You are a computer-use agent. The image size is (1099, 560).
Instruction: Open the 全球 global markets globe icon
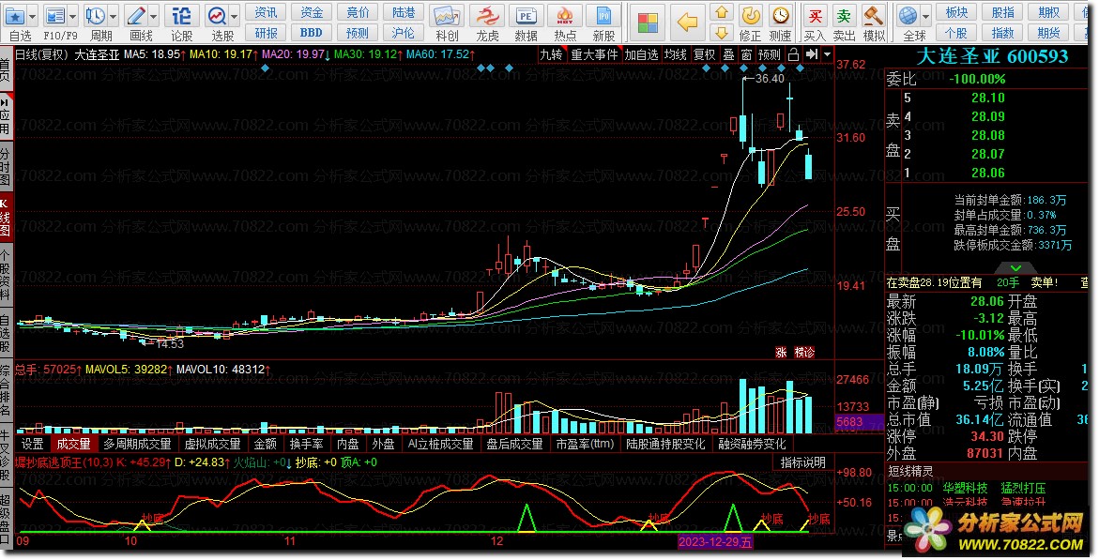908,15
